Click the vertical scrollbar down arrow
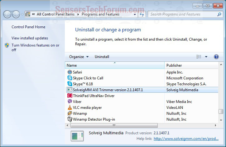This screenshot has height=147, width=226. (x=221, y=120)
